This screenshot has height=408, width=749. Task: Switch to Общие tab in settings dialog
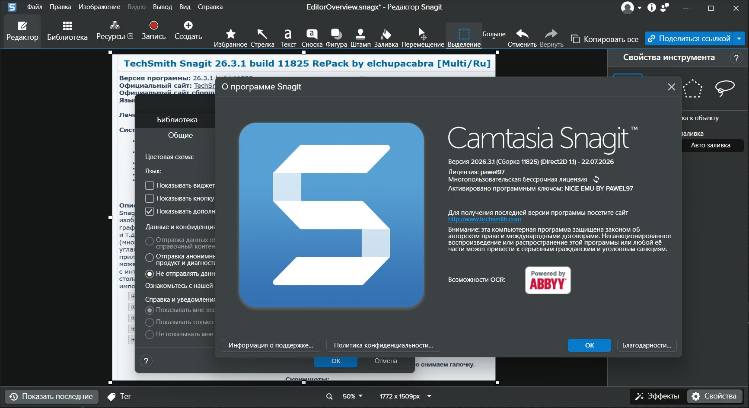pos(180,135)
